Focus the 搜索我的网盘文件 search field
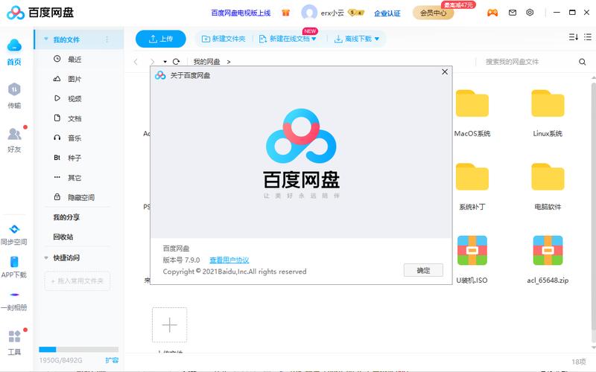This screenshot has width=596, height=372. 528,62
